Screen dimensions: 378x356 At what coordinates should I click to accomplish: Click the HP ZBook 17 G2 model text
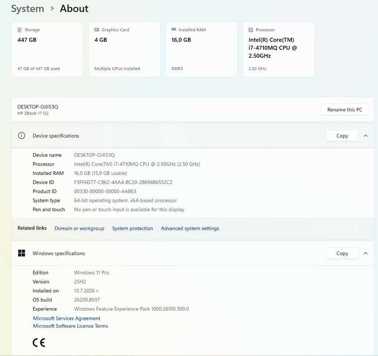click(33, 113)
